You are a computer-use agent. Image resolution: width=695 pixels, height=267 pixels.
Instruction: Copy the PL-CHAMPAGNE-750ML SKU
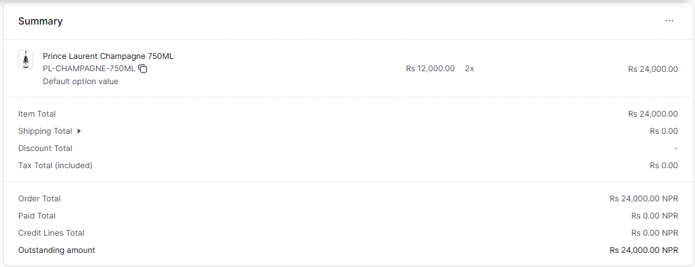coord(143,69)
